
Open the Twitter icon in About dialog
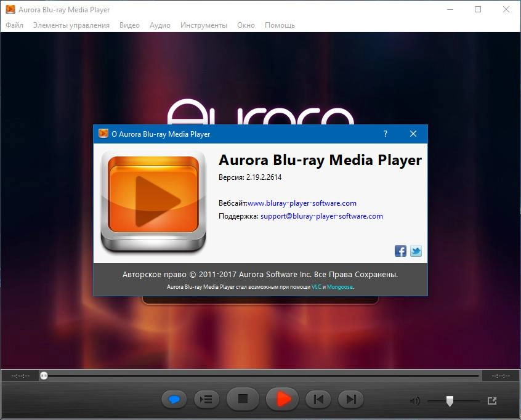click(x=416, y=251)
